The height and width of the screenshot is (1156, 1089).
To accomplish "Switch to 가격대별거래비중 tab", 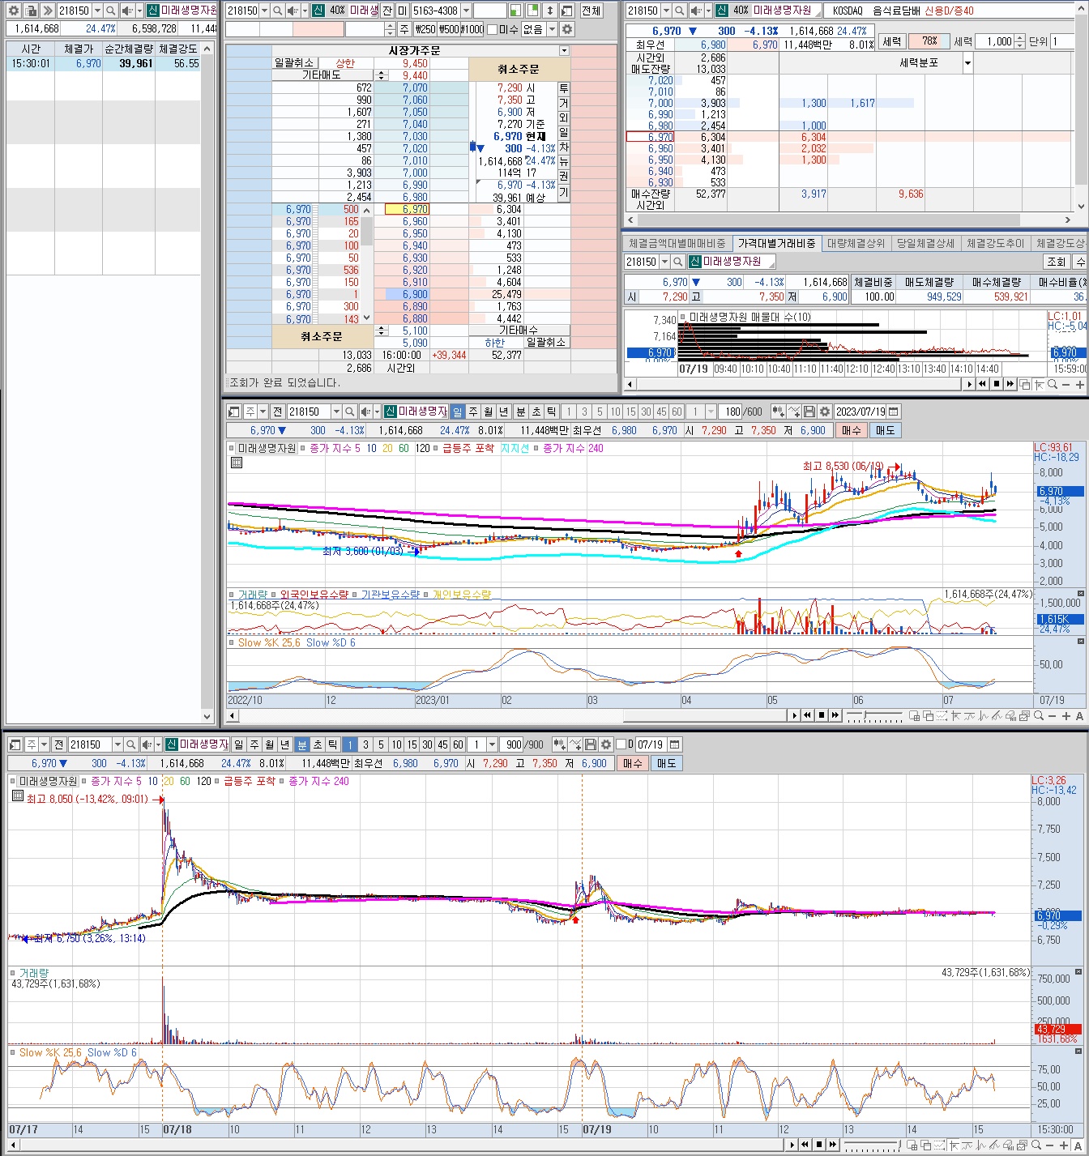I will [776, 243].
